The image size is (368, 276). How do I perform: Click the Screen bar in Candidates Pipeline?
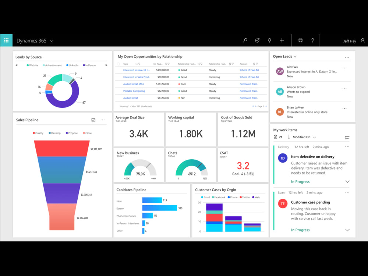(x=160, y=208)
